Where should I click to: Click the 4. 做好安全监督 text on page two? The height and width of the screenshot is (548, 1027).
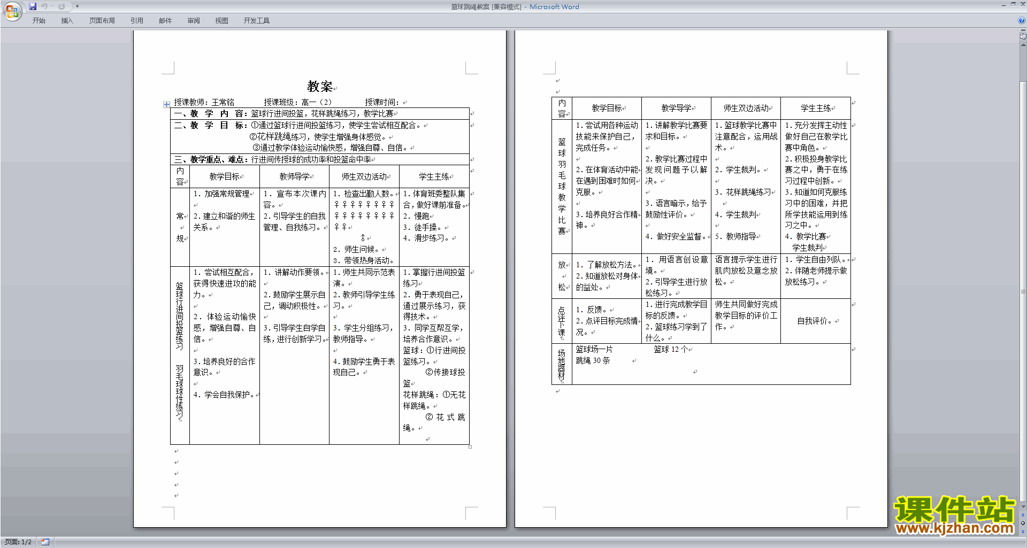tap(676, 236)
